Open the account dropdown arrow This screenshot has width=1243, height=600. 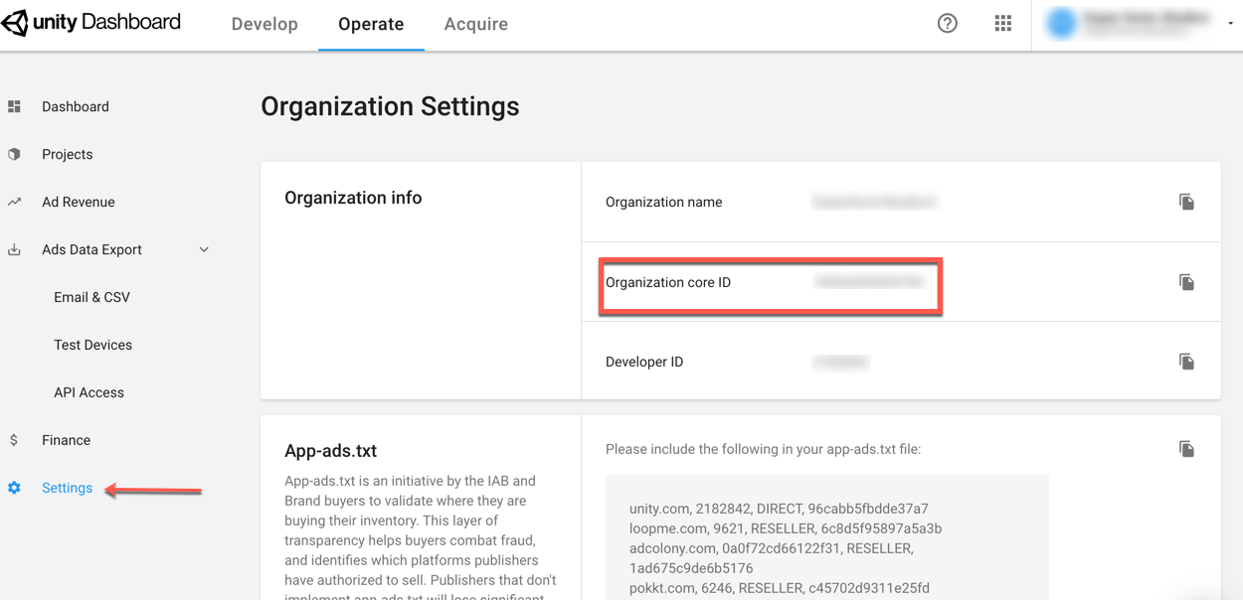tap(1230, 24)
